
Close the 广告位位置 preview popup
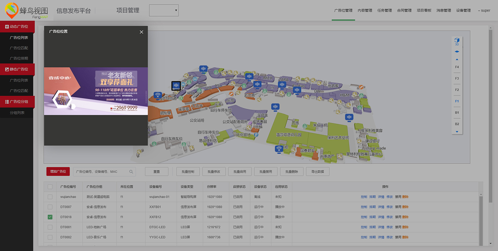point(141,32)
